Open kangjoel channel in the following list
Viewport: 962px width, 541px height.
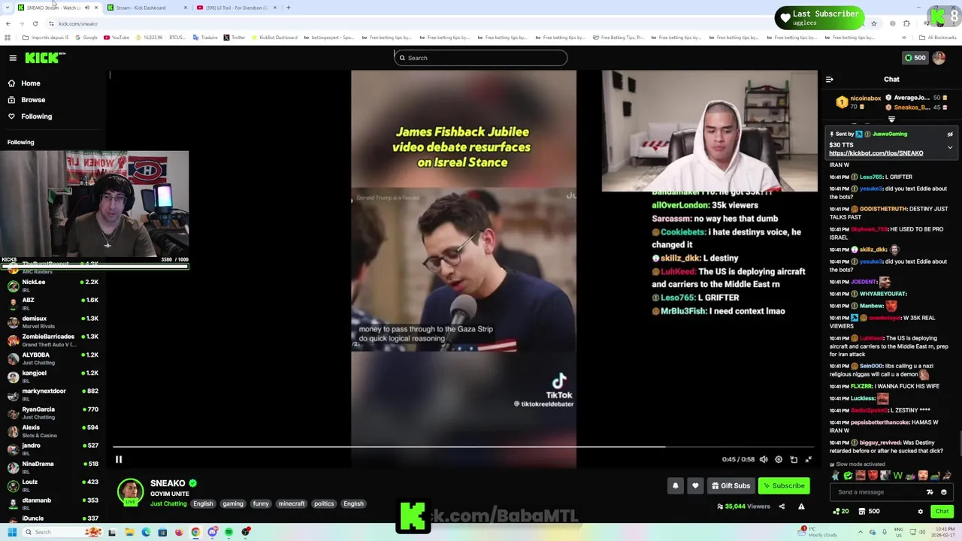53,376
